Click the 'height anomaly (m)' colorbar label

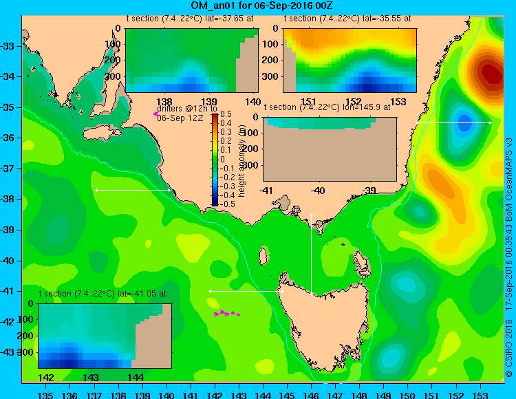pyautogui.click(x=242, y=162)
